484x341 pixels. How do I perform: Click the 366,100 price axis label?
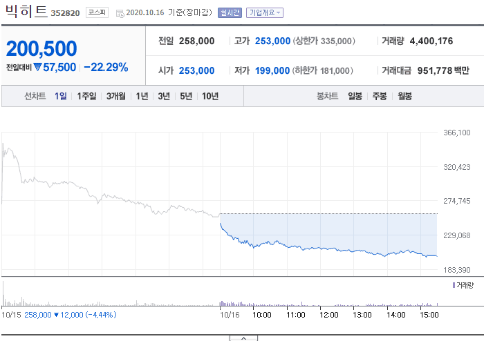click(x=457, y=133)
